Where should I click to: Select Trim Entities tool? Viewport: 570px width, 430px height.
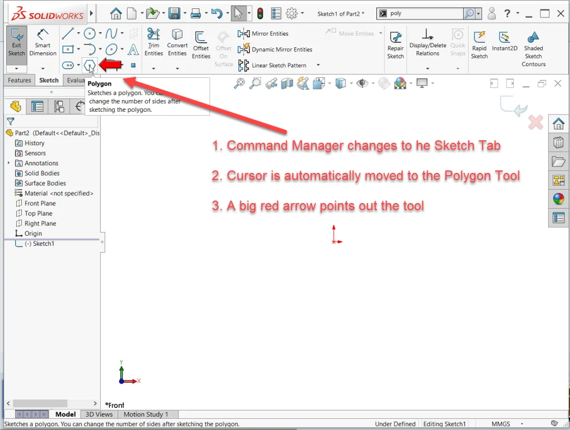coord(153,42)
